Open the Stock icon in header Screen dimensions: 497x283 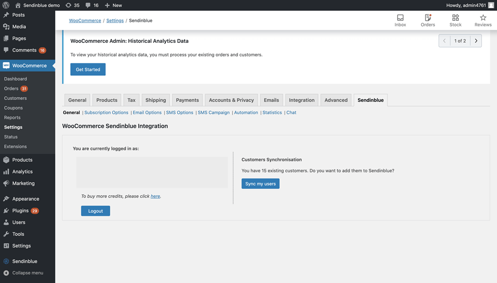pyautogui.click(x=456, y=17)
